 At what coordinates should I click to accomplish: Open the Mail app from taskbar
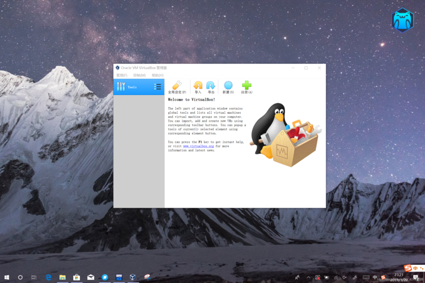(91, 277)
